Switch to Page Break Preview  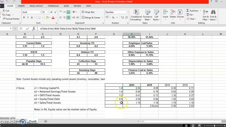(200, 126)
